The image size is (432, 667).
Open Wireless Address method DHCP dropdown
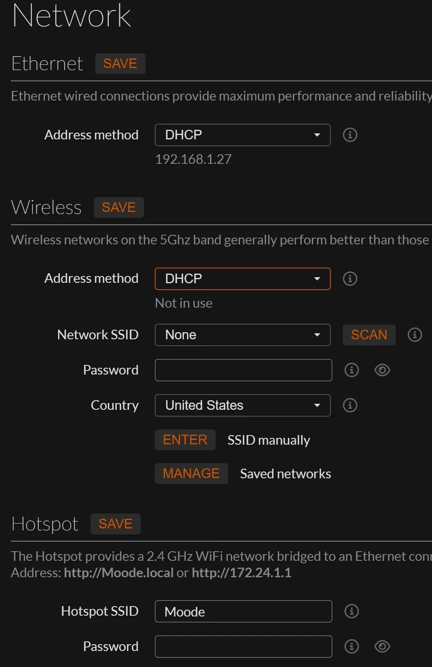coord(243,278)
